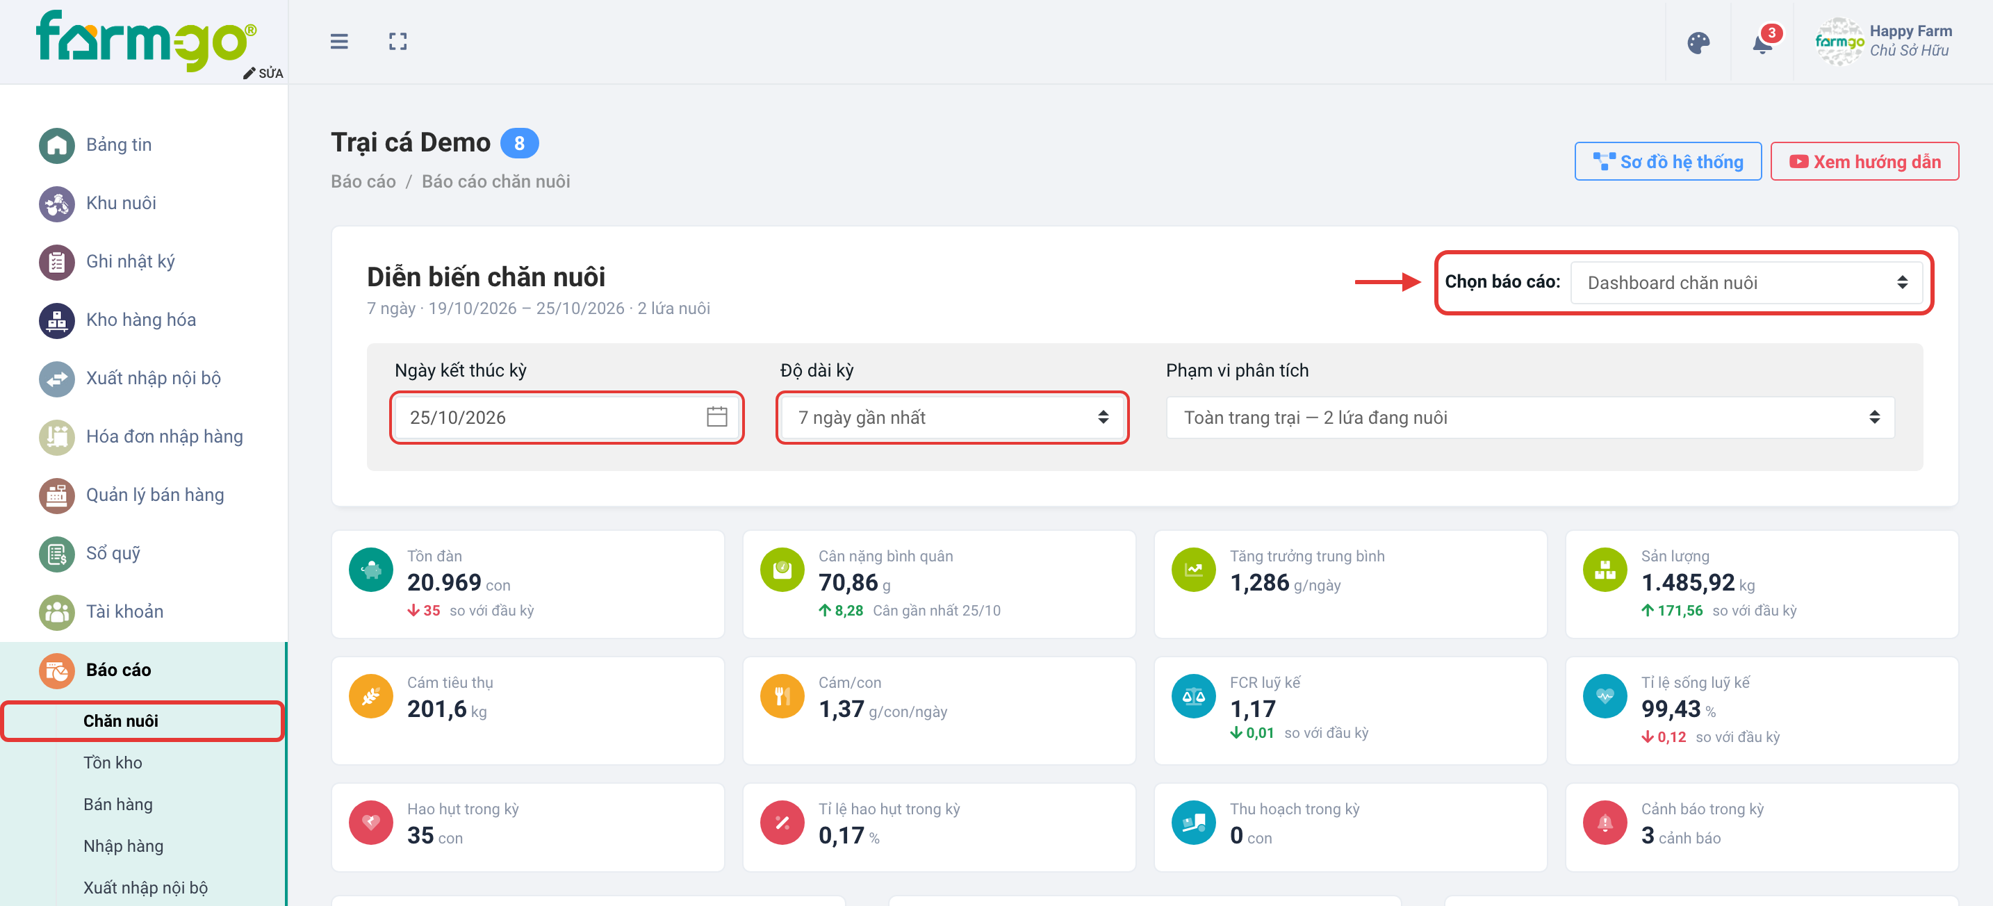Select Tồn kho report submenu
Image resolution: width=1993 pixels, height=906 pixels.
coord(112,762)
